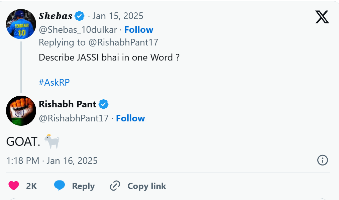Image resolution: width=339 pixels, height=200 pixels.
Task: Click the Reply button text
Action: click(x=83, y=186)
